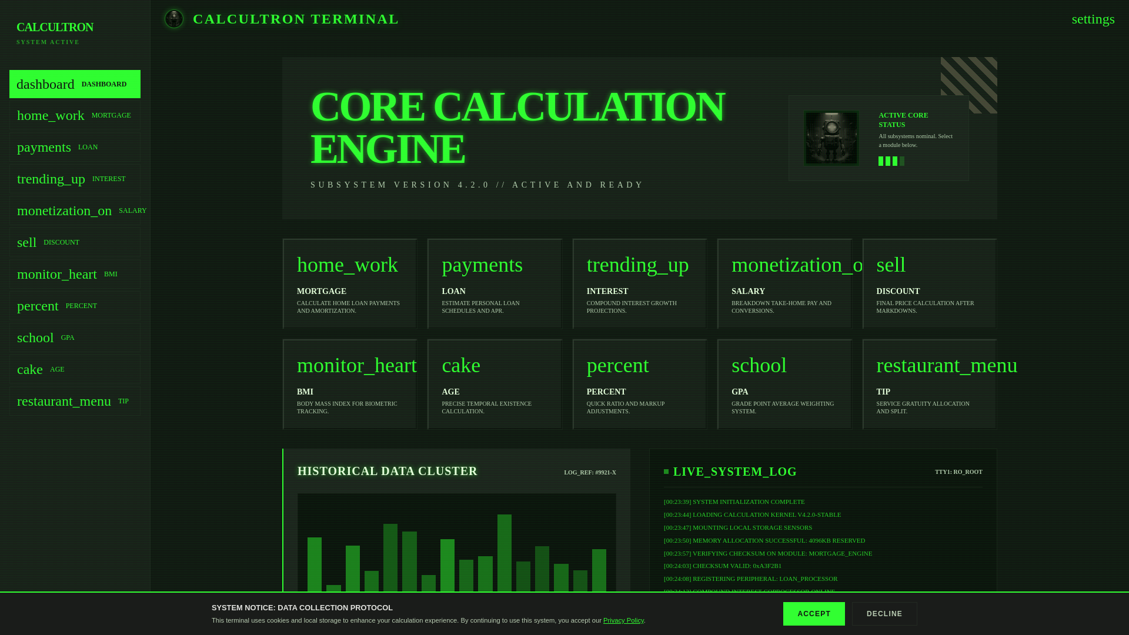
Task: Click sell icon on Discount card
Action: [x=891, y=265]
